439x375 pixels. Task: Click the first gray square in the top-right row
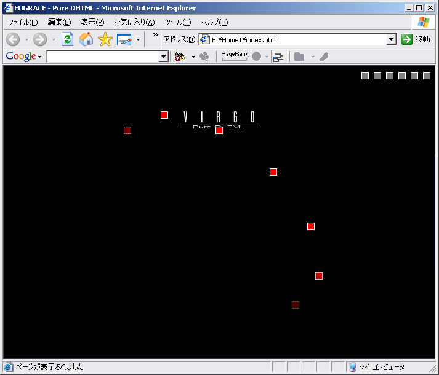[x=365, y=76]
